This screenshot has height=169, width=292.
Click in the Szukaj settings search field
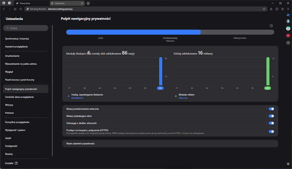(x=26, y=28)
